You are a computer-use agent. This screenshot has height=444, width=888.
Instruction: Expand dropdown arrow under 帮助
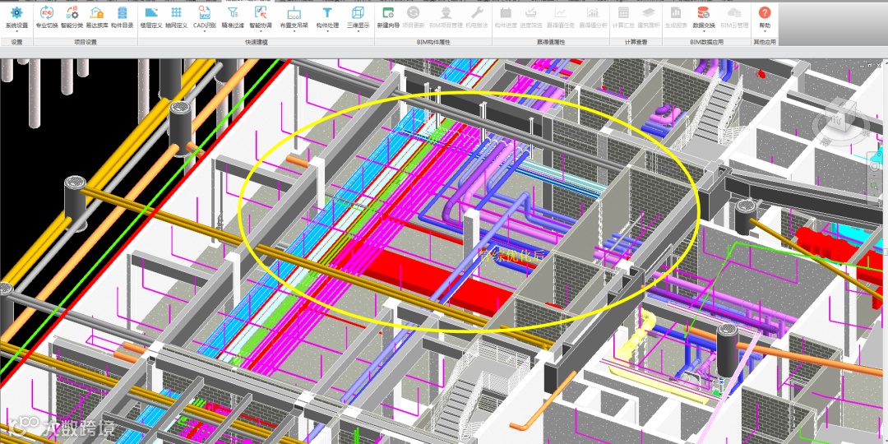click(x=765, y=32)
